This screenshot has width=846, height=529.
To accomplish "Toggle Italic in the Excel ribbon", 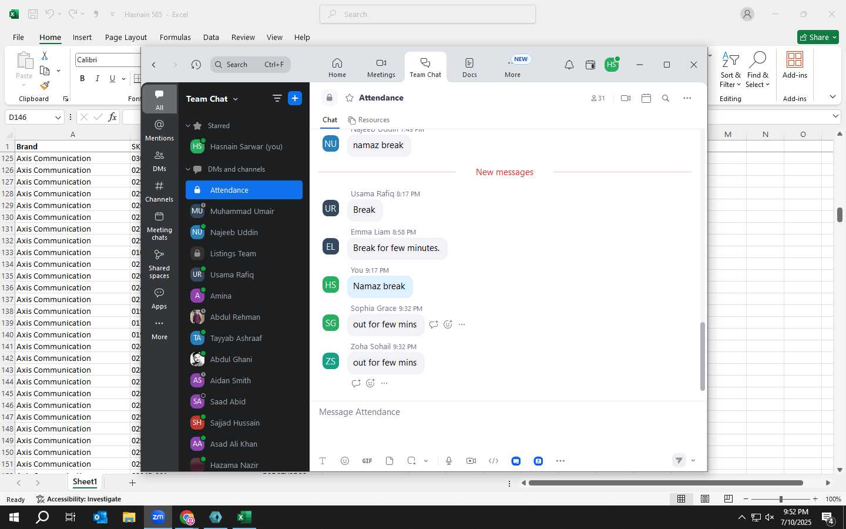I will [97, 79].
